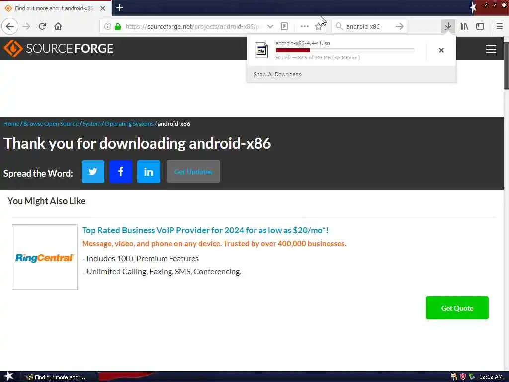The width and height of the screenshot is (509, 382).
Task: Click the 12:12 AM clock
Action: coord(491,377)
